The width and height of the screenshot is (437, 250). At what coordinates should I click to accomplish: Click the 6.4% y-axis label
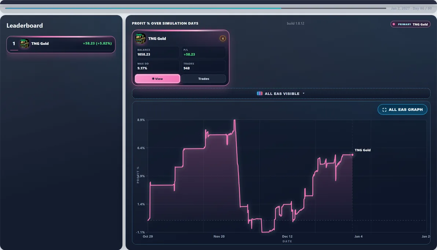(141, 148)
